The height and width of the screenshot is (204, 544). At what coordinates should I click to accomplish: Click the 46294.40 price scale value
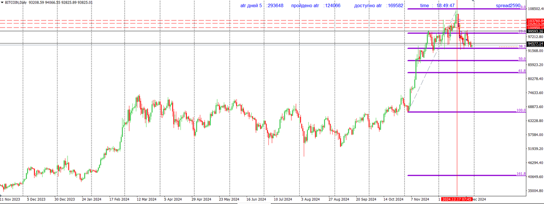tap(535, 163)
